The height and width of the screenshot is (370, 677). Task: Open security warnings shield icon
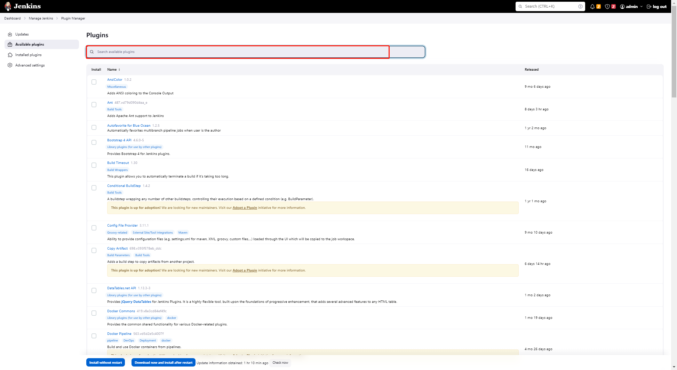[x=607, y=7]
